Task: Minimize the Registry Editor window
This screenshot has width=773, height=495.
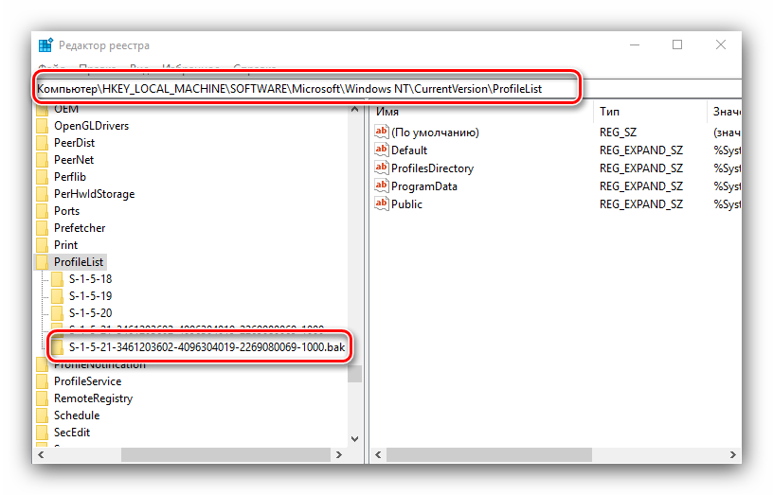Action: 635,44
